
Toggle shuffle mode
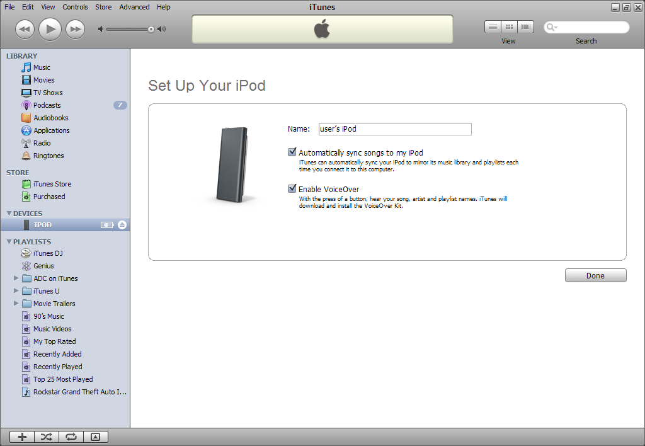point(47,437)
